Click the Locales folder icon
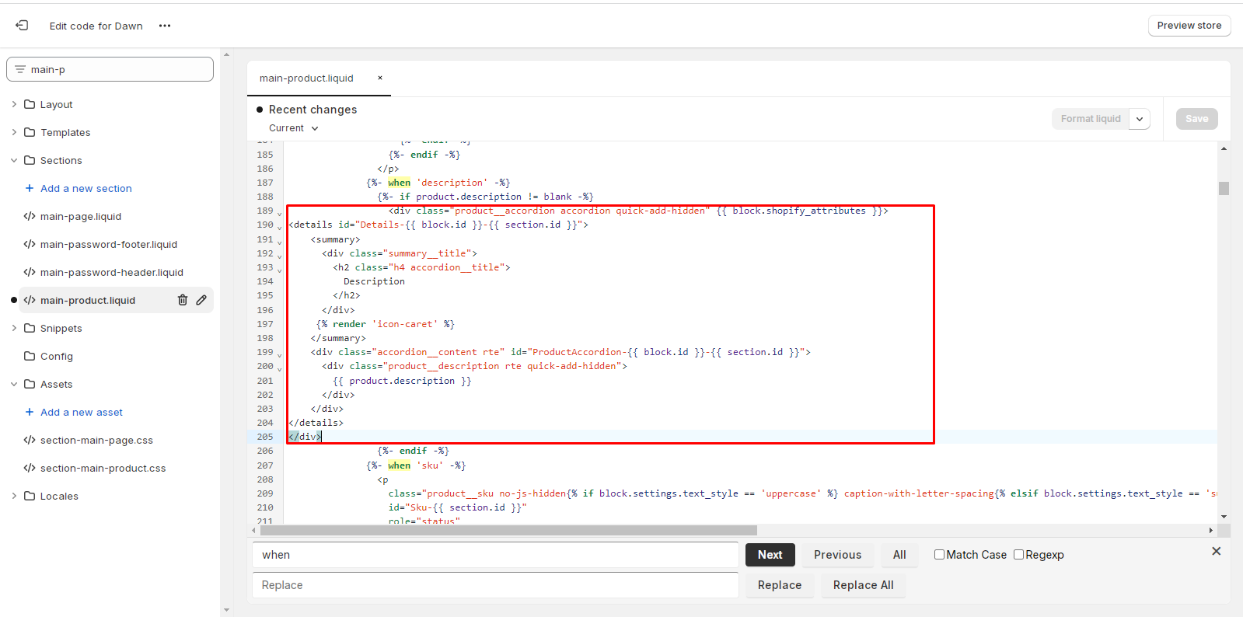Viewport: 1243px width, 617px height. coord(30,496)
